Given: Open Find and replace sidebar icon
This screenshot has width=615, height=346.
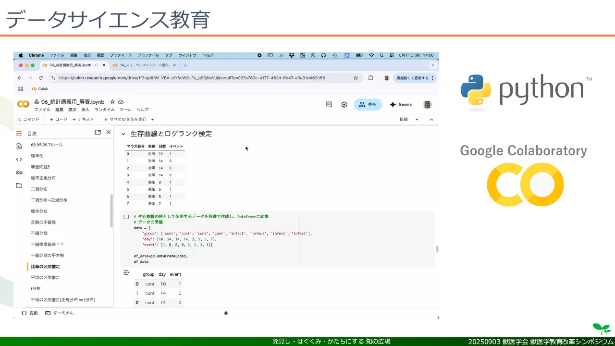Looking at the screenshot, I should tap(19, 147).
